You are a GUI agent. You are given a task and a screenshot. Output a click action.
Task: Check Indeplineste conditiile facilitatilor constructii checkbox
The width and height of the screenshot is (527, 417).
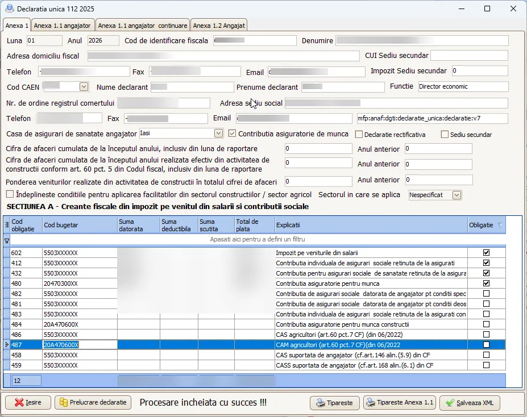coord(10,194)
